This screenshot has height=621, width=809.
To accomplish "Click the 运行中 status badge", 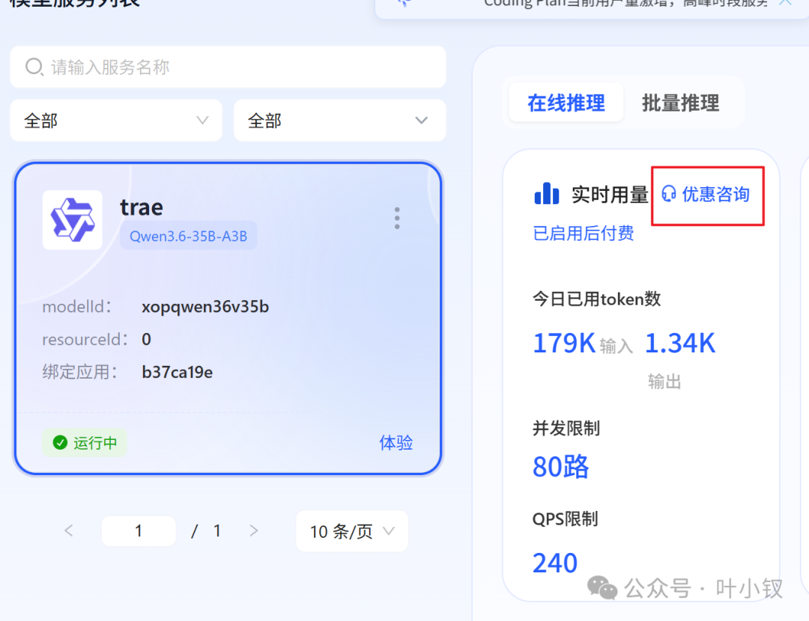I will 85,443.
